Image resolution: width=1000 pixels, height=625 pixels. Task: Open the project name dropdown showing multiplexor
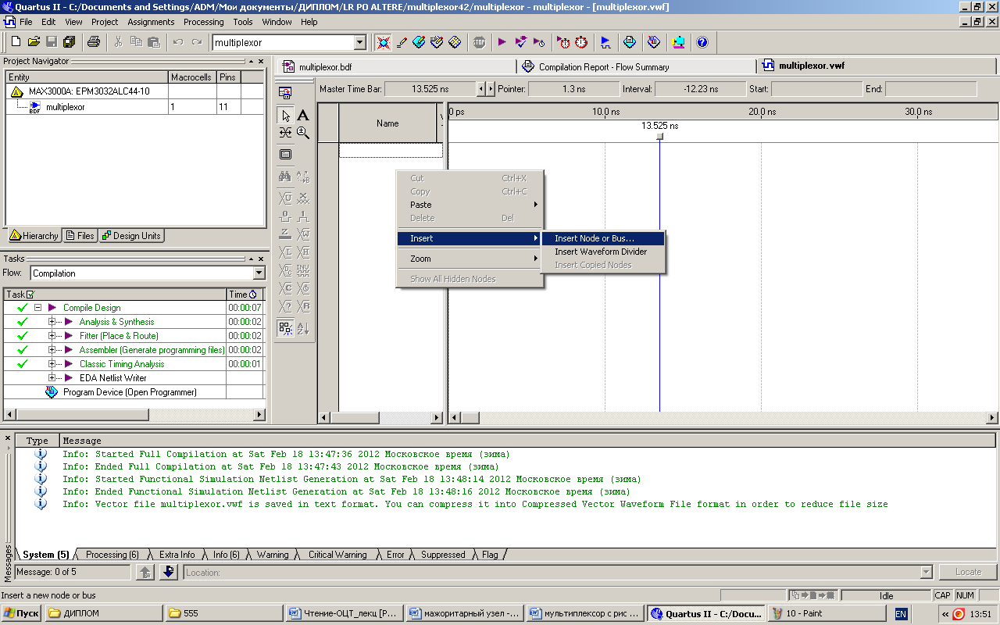(359, 42)
